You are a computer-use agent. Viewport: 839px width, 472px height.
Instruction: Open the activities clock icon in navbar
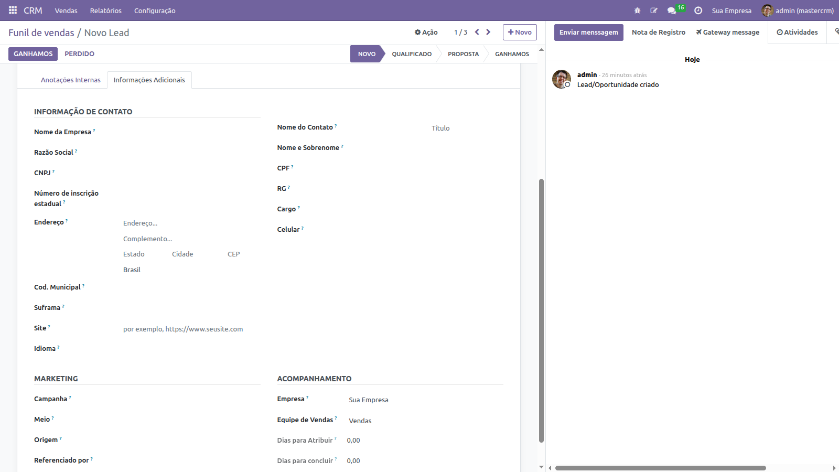[x=698, y=10]
